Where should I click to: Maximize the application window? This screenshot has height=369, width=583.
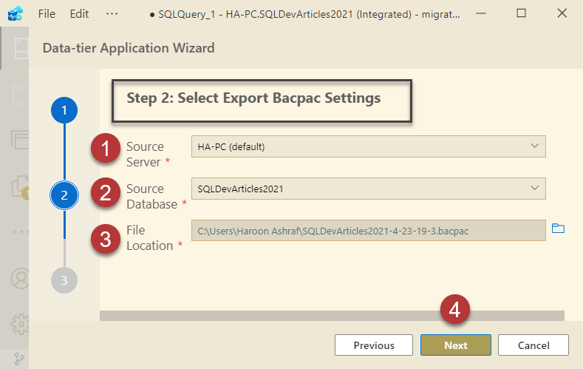tap(521, 13)
